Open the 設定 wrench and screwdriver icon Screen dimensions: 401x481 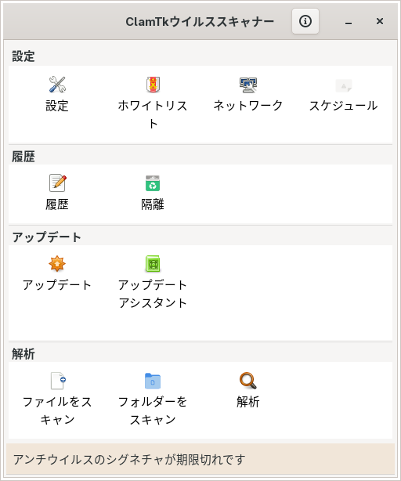57,85
